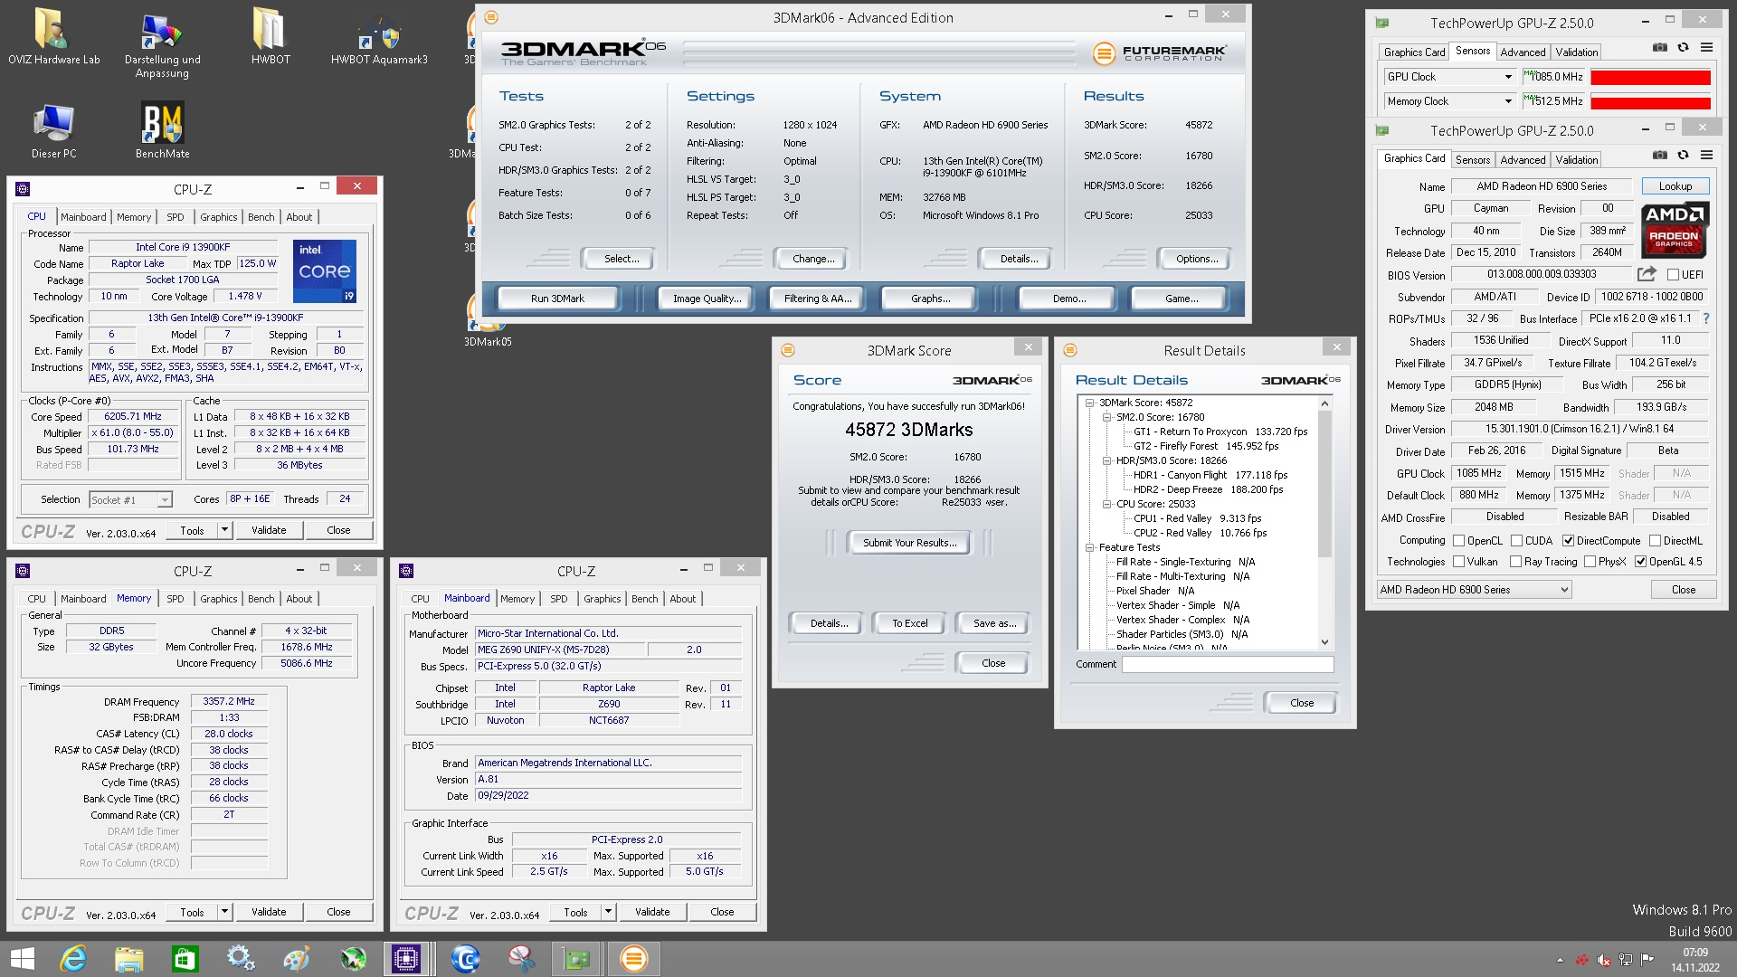Click the Intel Core i9 logo in CPU-Z
Image resolution: width=1737 pixels, height=977 pixels.
pos(325,270)
